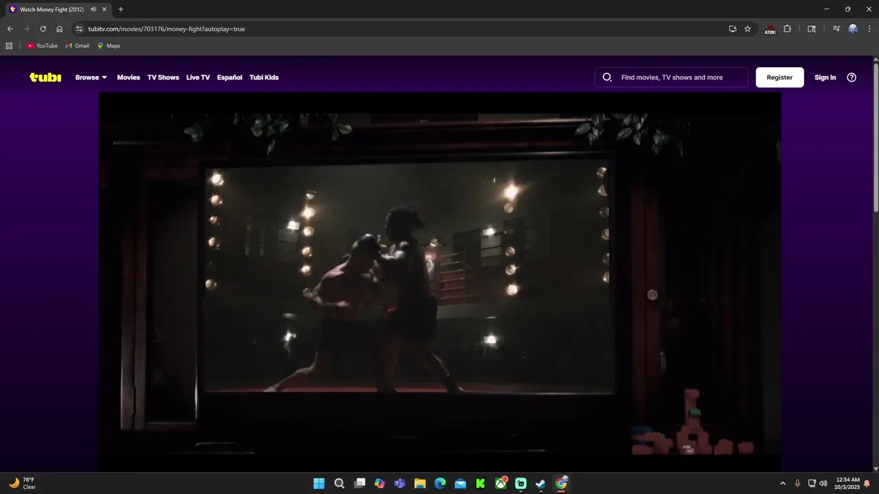Open the tab search icon in the toolbar
Image resolution: width=879 pixels, height=494 pixels.
coord(812,29)
